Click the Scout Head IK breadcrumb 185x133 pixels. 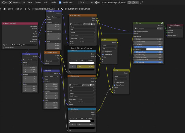[15, 9]
